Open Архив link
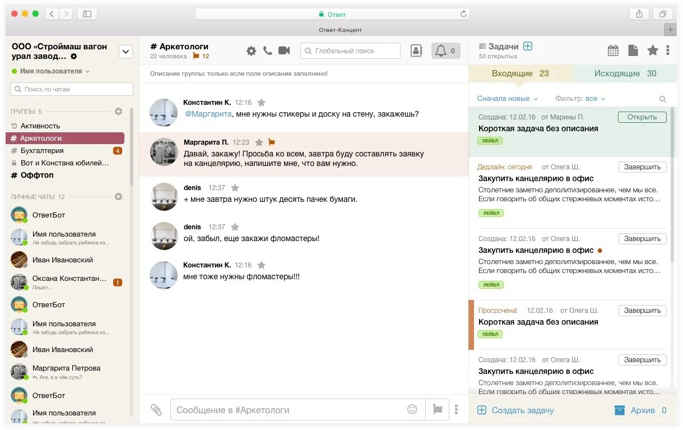 tap(640, 410)
